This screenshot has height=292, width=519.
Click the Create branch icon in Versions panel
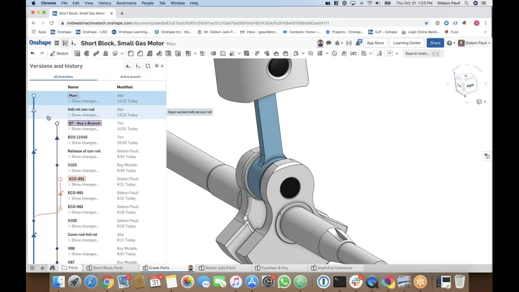[138, 66]
